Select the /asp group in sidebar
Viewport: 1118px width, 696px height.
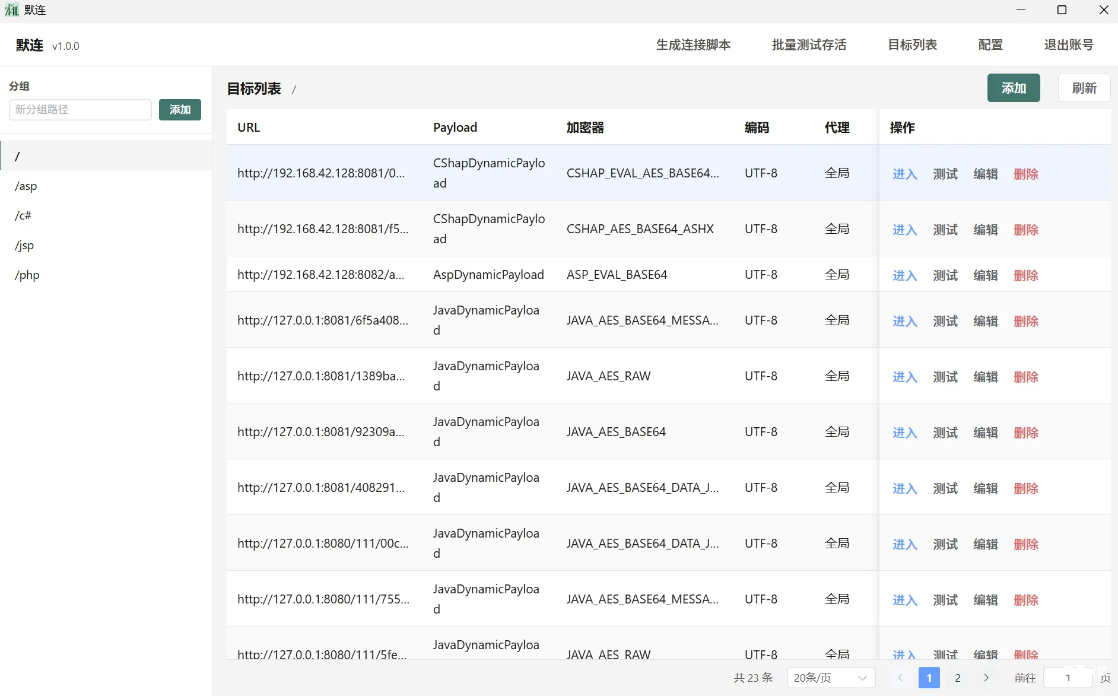tap(26, 186)
